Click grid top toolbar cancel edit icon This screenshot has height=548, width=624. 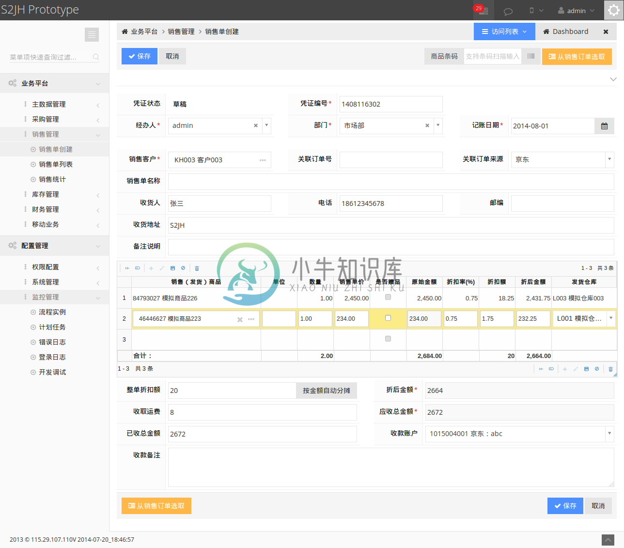coord(183,268)
